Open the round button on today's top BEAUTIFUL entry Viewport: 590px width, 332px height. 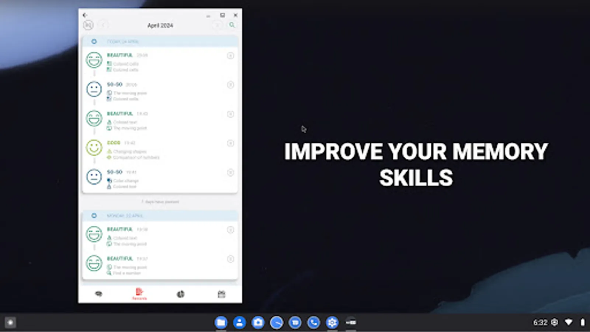coord(230,56)
